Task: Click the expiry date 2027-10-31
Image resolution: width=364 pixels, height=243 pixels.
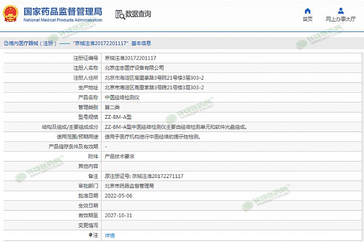Action: (118, 215)
